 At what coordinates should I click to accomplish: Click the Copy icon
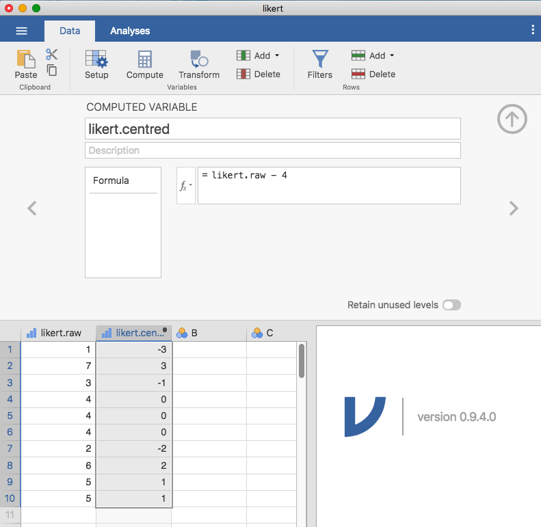click(52, 70)
